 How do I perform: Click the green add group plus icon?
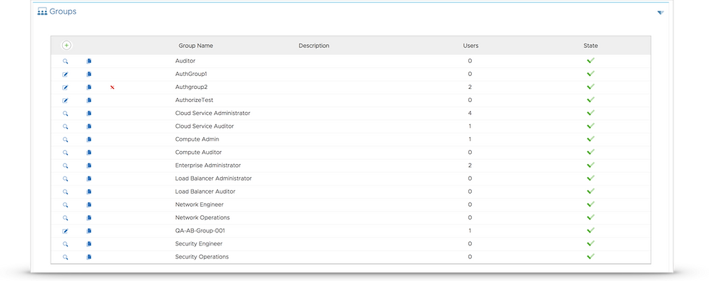pos(67,46)
